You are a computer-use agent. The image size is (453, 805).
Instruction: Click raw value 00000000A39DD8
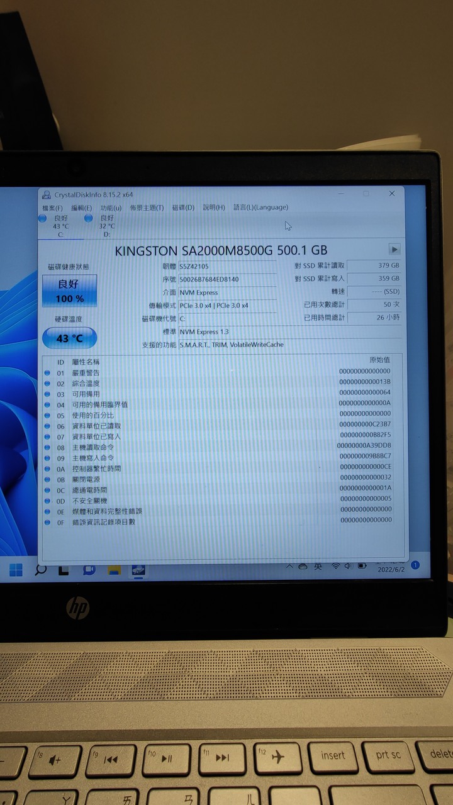tap(364, 445)
